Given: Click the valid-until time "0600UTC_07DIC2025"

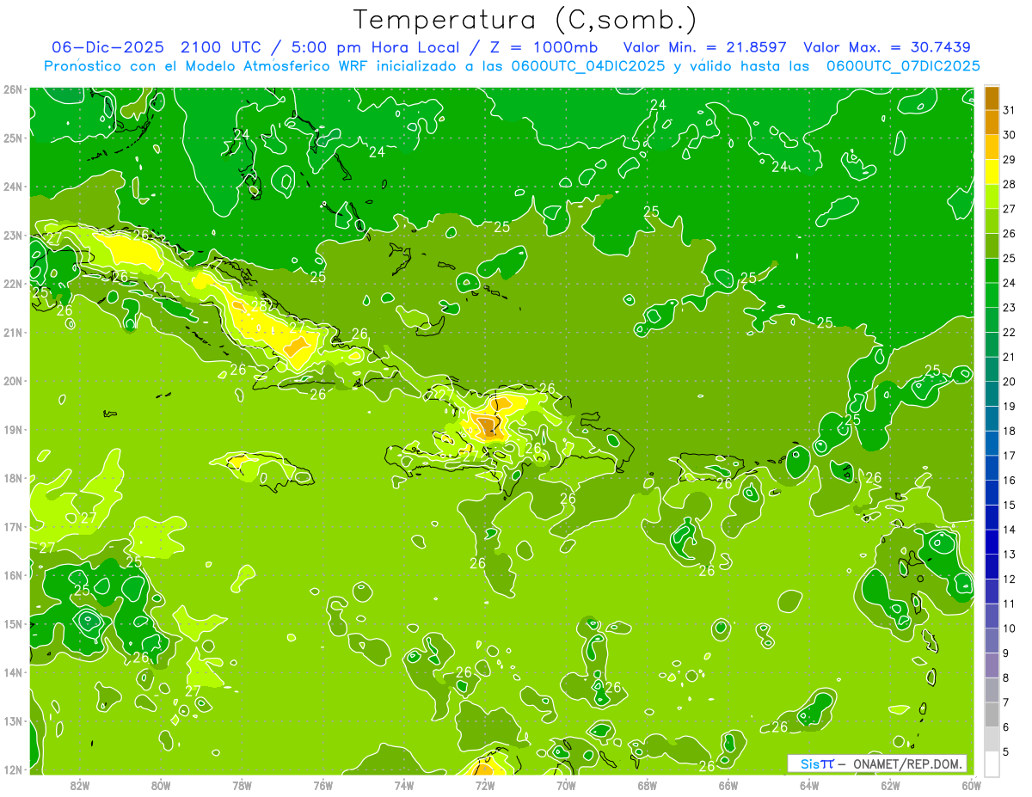Looking at the screenshot, I should 903,66.
